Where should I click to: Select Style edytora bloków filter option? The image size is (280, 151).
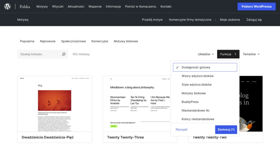(x=205, y=85)
